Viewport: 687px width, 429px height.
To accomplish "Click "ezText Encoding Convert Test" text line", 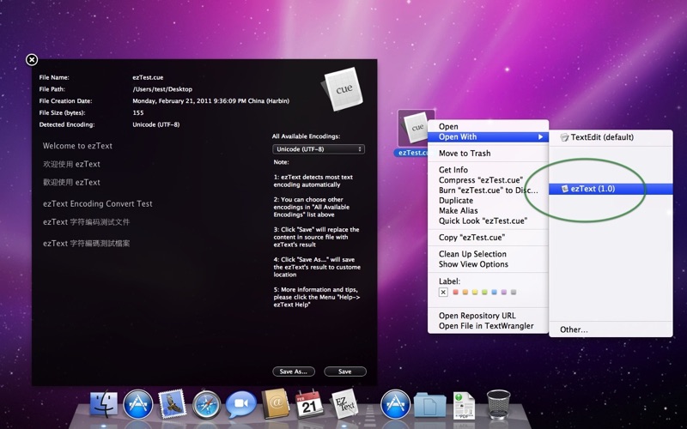I will tap(98, 204).
